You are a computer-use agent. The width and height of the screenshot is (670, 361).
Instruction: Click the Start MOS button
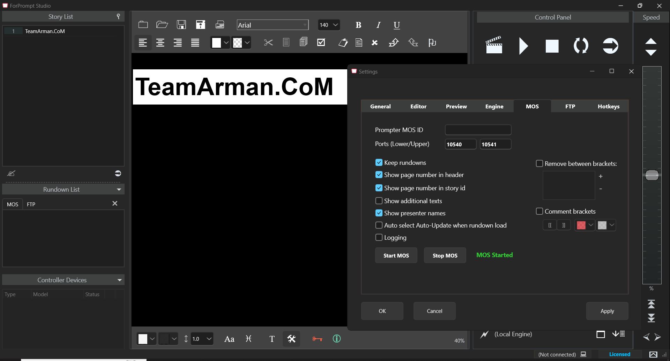coord(396,255)
